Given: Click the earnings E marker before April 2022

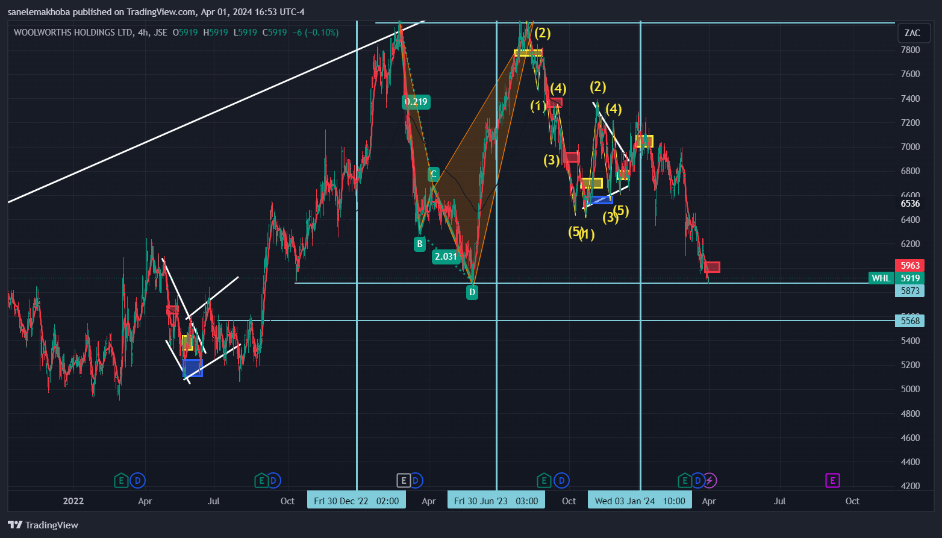Looking at the screenshot, I should (122, 481).
